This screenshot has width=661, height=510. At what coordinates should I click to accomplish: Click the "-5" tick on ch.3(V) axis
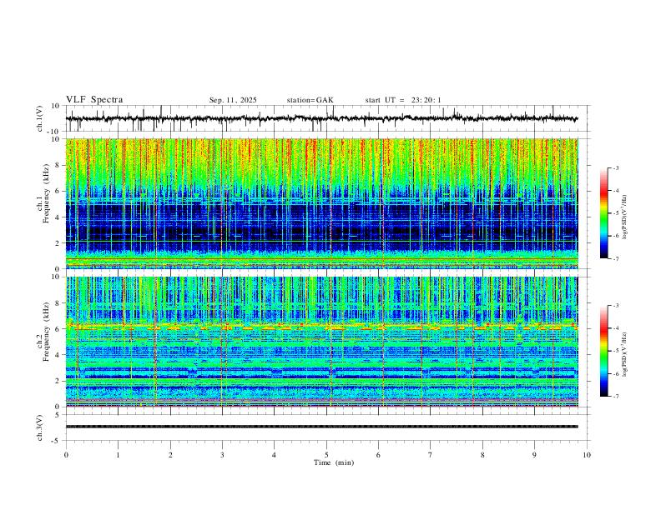tap(56, 441)
